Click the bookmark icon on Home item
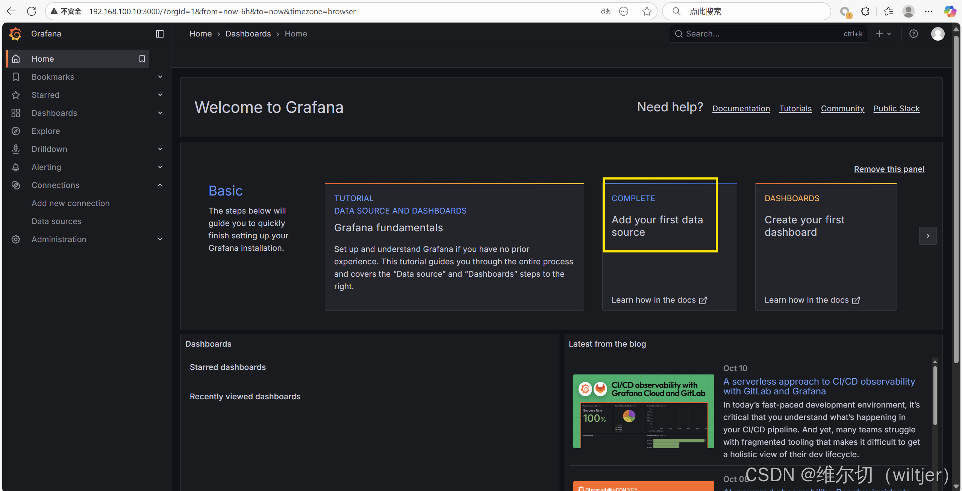The image size is (962, 491). pyautogui.click(x=142, y=59)
